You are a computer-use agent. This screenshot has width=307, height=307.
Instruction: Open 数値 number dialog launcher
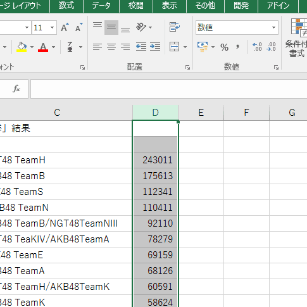(x=276, y=67)
